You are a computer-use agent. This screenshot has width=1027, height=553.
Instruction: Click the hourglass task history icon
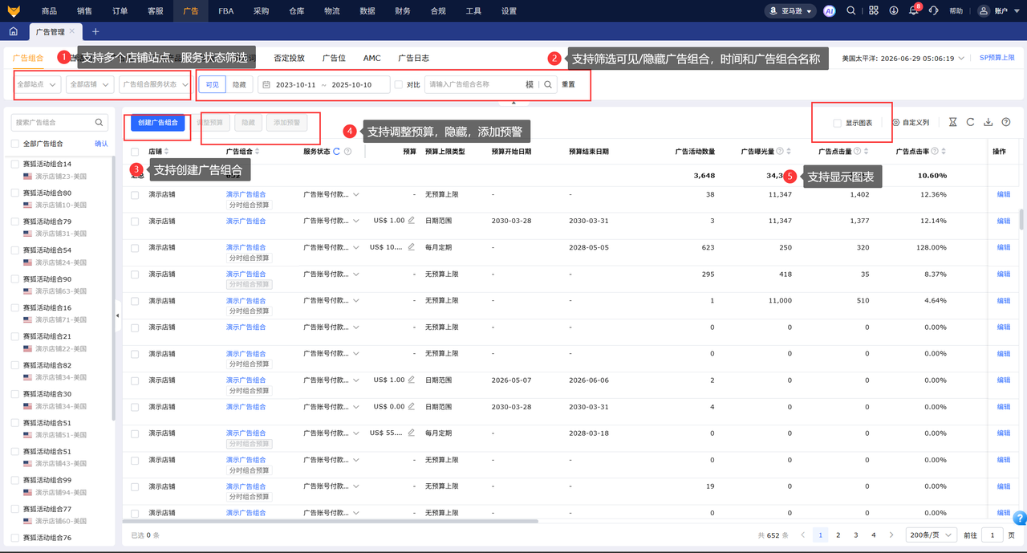coord(952,123)
